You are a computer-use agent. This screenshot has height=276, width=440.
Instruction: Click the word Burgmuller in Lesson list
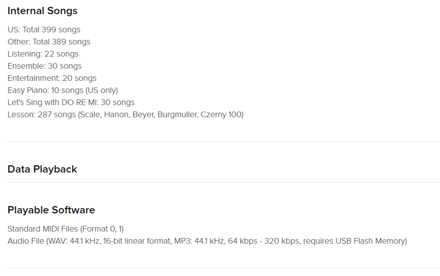point(177,114)
